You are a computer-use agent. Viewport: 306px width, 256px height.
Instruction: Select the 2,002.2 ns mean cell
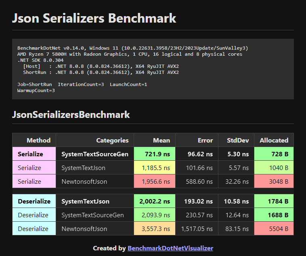point(155,201)
